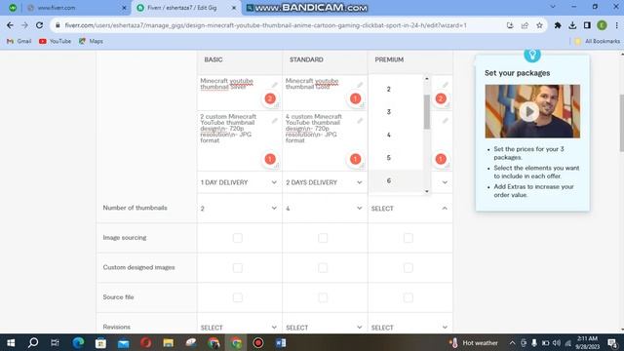
Task: Click the browser forward arrow
Action: (x=24, y=25)
